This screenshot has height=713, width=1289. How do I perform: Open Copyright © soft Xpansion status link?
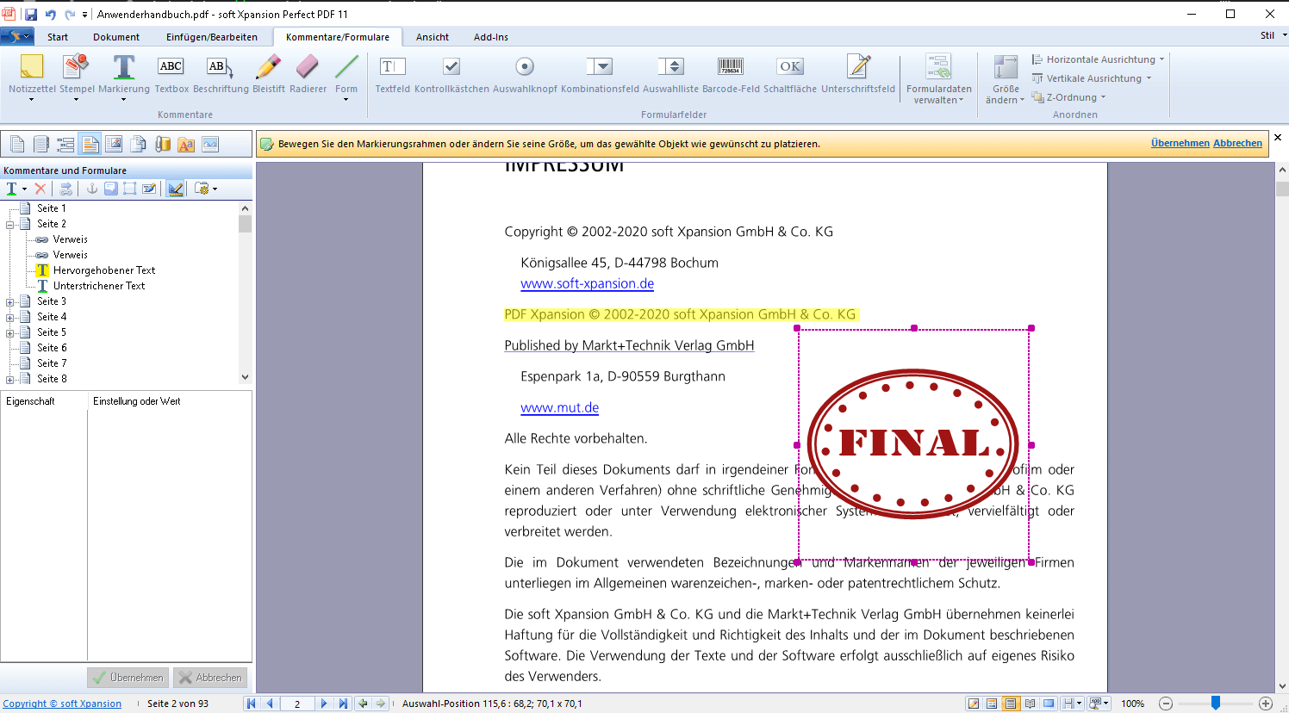pos(62,704)
